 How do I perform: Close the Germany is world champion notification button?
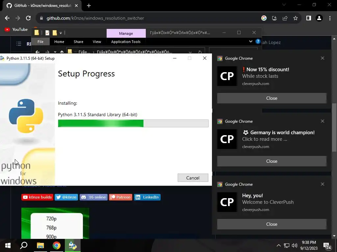[x=272, y=161]
